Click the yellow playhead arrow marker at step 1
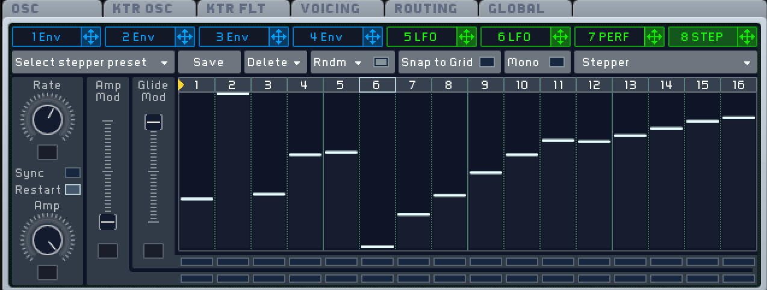The width and height of the screenshot is (767, 290). 181,85
